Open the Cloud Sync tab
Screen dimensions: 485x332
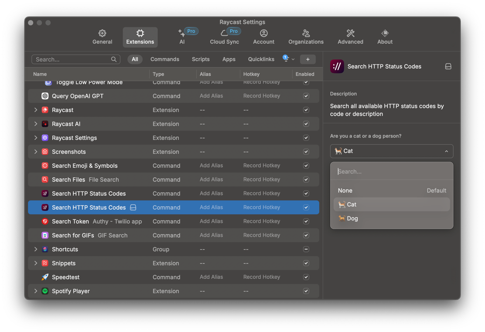[x=224, y=37]
